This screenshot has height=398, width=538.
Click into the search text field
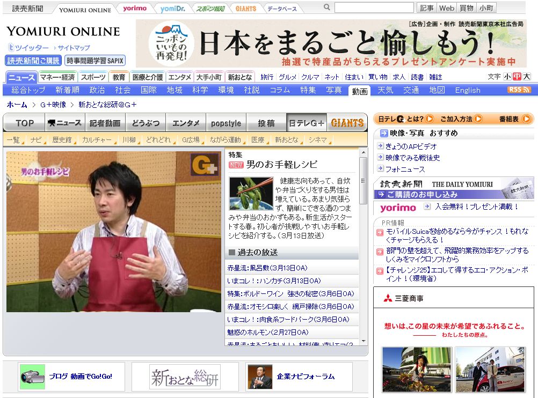(374, 8)
